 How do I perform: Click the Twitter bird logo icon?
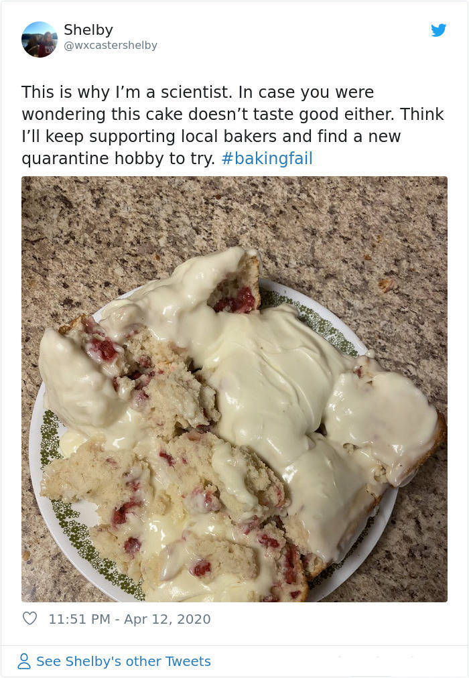pos(438,30)
